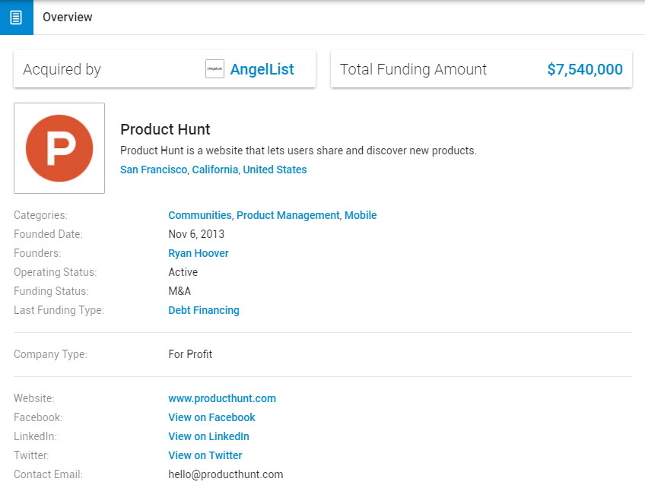Screen dimensions: 645x485
Task: Select the Product Management category link
Action: pyautogui.click(x=288, y=215)
